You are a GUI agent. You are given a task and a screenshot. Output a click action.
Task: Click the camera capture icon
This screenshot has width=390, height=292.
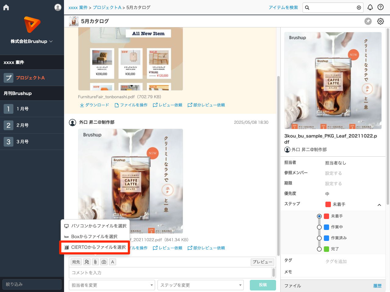tap(104, 262)
